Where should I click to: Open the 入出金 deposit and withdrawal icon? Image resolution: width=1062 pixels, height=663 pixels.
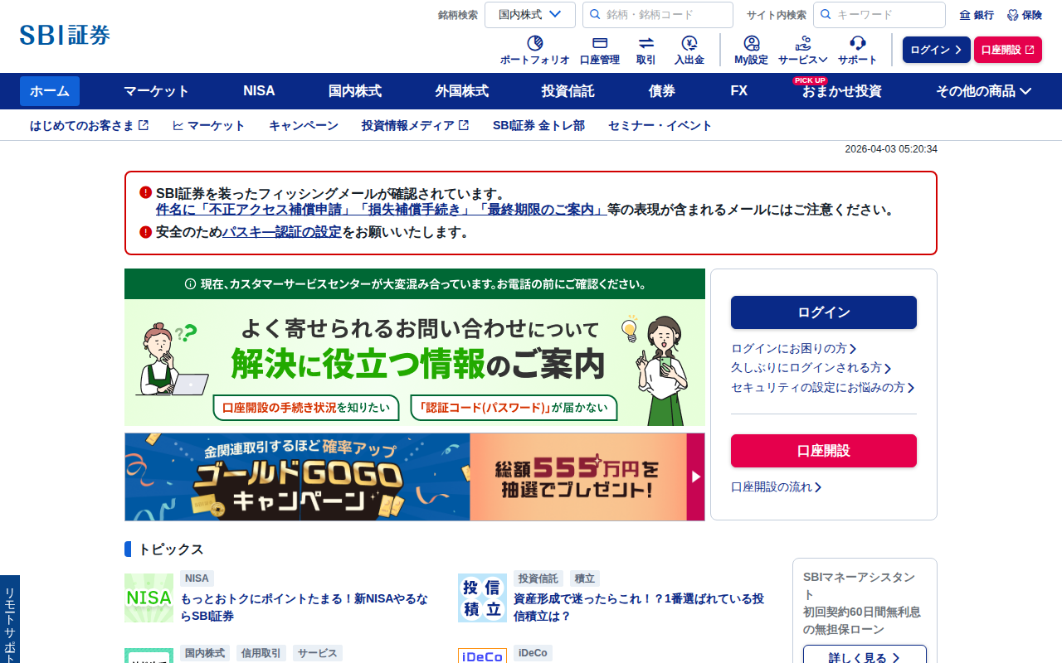pos(689,50)
